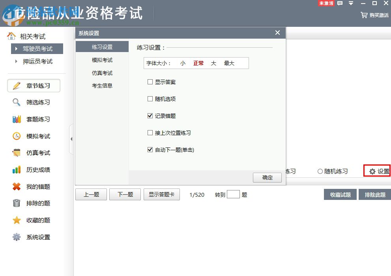Enable the 显示答案 checkbox
This screenshot has width=391, height=276.
(x=150, y=82)
